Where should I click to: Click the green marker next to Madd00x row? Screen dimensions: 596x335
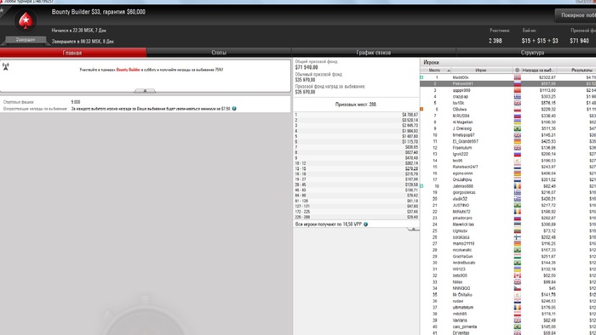point(421,77)
